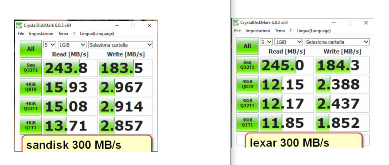
Task: Click Read [MB/s] header in lexar window
Action: coord(287,51)
